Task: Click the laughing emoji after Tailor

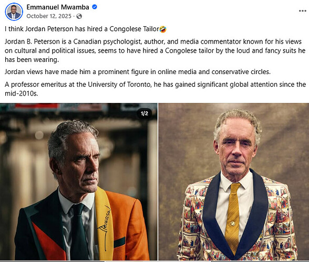Action: pos(163,29)
